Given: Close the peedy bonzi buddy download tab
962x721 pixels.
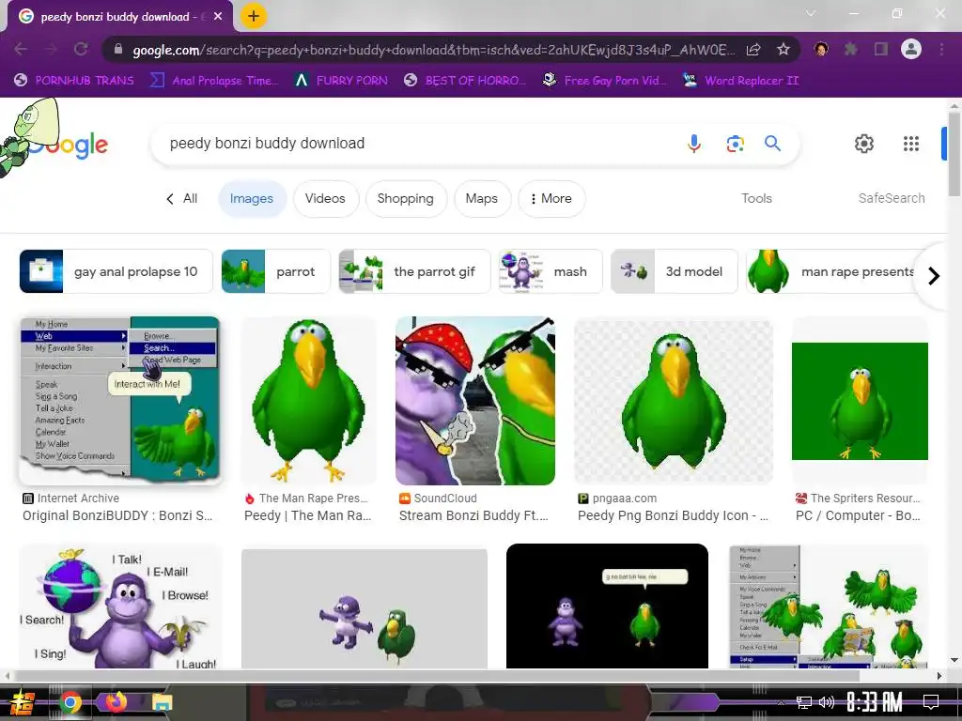Looking at the screenshot, I should [x=218, y=17].
